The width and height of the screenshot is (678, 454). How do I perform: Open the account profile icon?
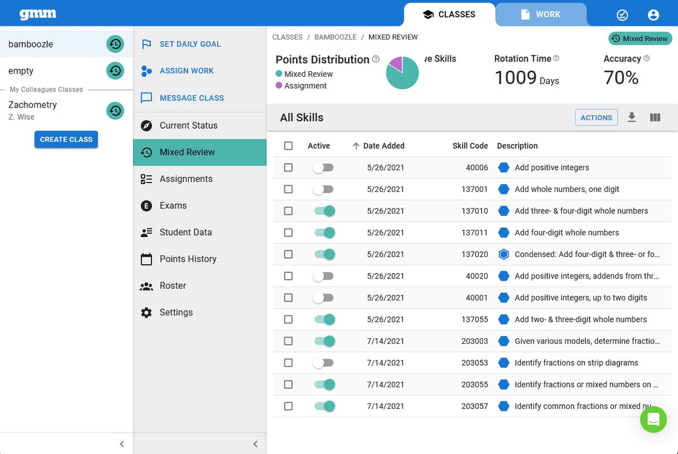tap(653, 14)
